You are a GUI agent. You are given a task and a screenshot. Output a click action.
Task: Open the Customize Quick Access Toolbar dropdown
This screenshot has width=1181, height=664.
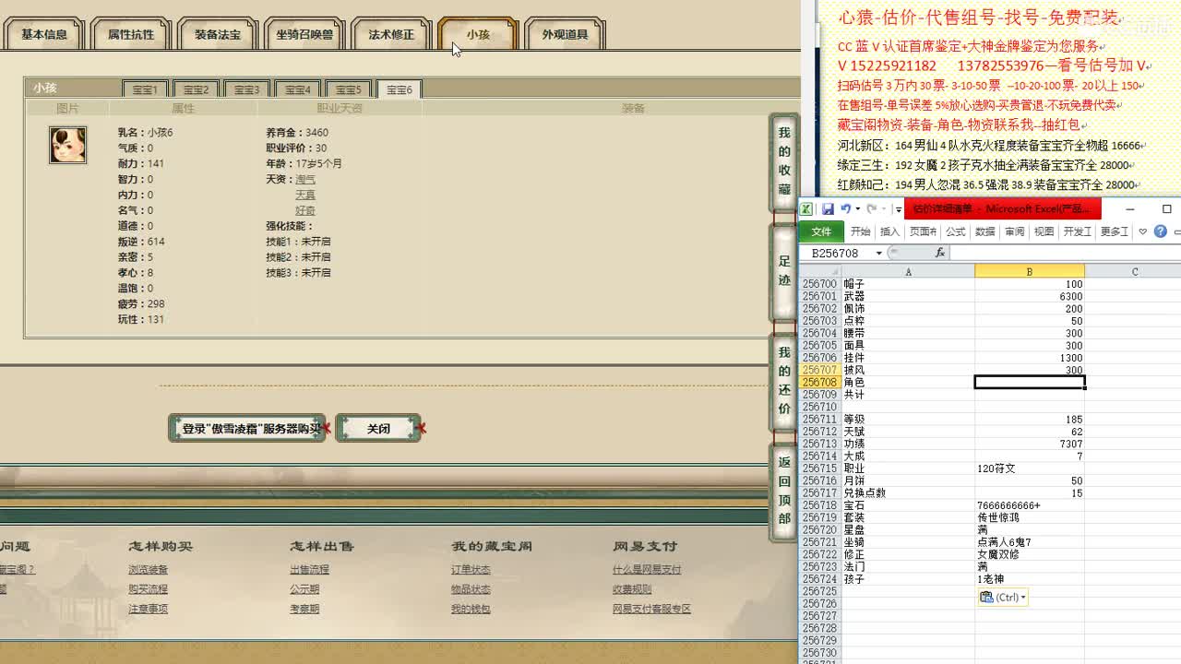tap(899, 210)
